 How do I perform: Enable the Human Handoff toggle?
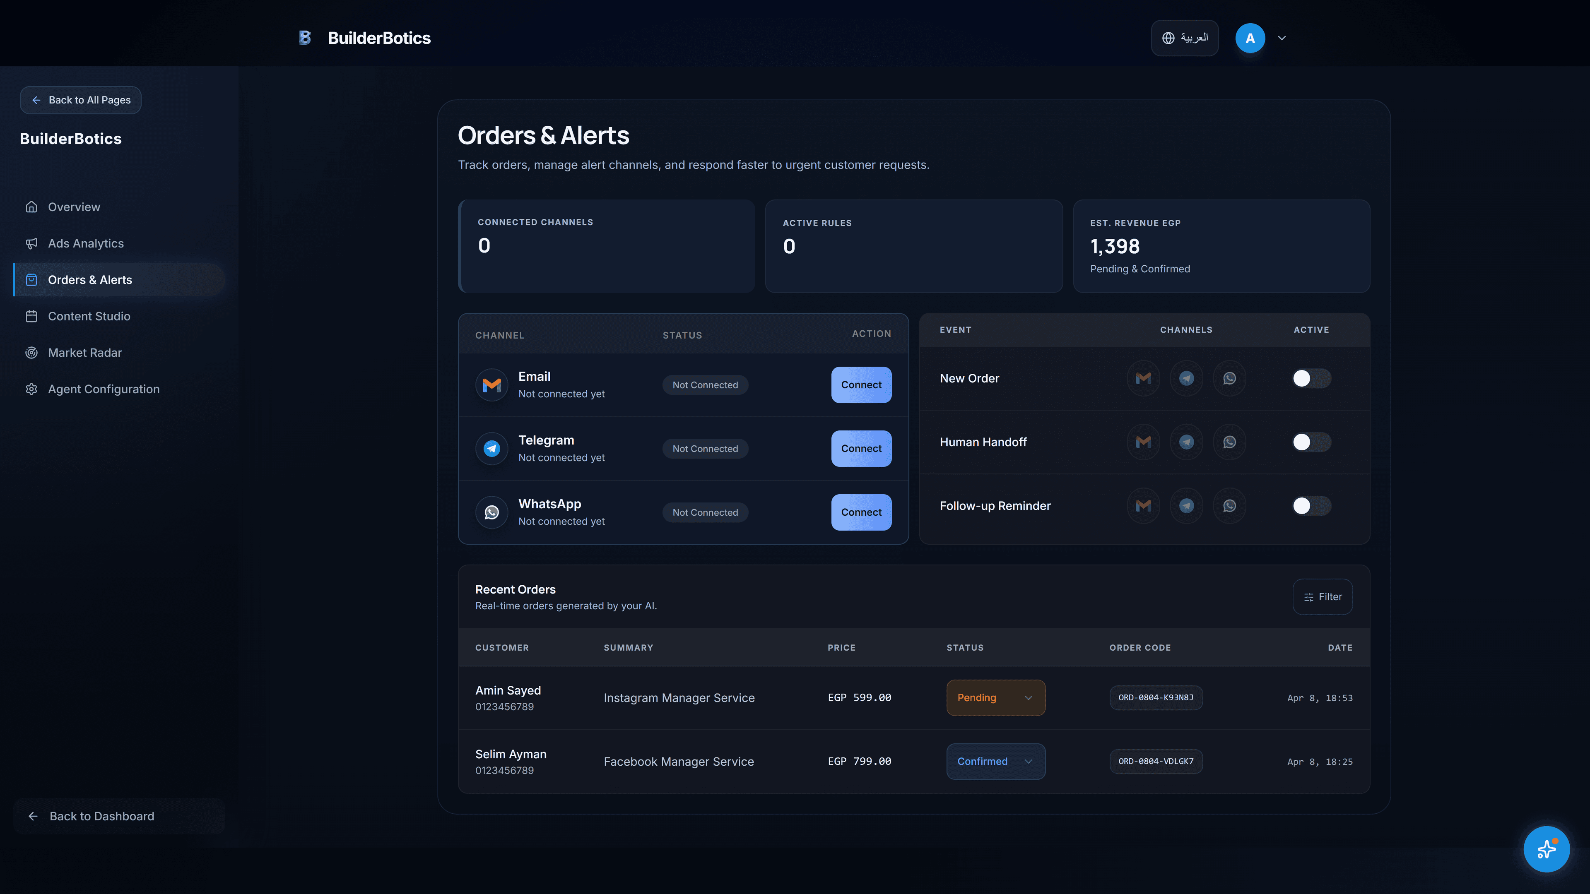click(x=1311, y=442)
